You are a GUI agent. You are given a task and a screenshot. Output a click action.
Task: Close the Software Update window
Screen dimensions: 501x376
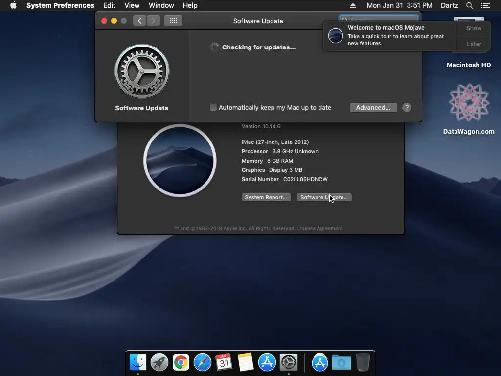tap(104, 21)
